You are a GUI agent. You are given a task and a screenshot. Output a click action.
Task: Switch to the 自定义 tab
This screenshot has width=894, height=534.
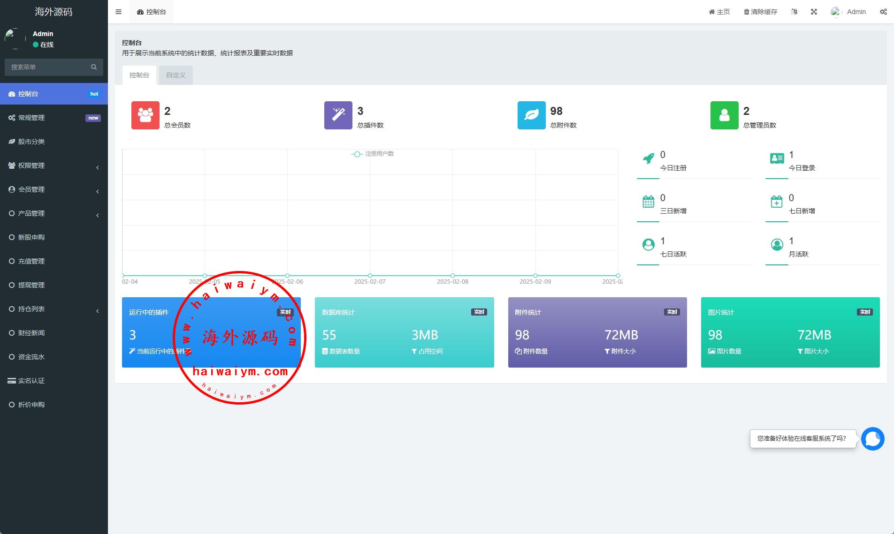pyautogui.click(x=176, y=75)
